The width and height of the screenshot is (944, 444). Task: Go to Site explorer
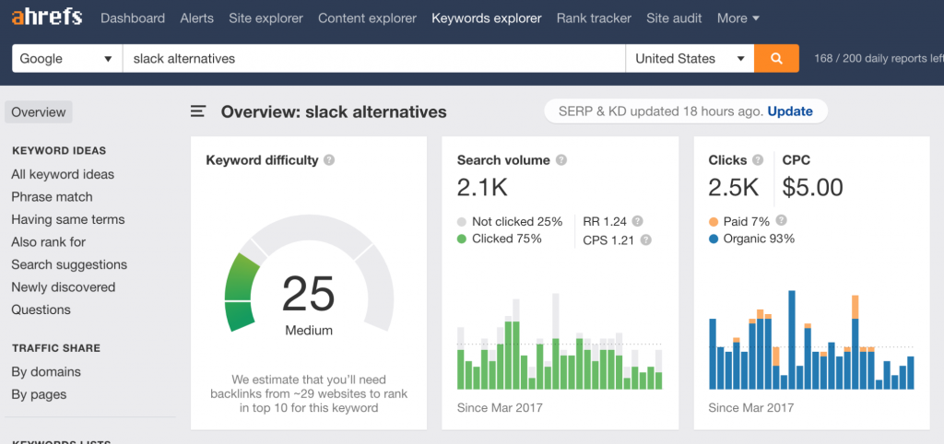pyautogui.click(x=266, y=18)
